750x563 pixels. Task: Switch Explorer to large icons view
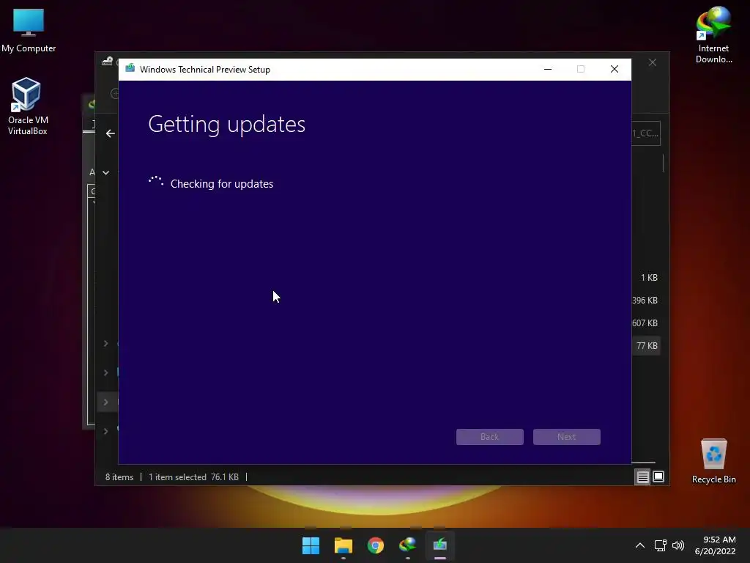point(658,476)
